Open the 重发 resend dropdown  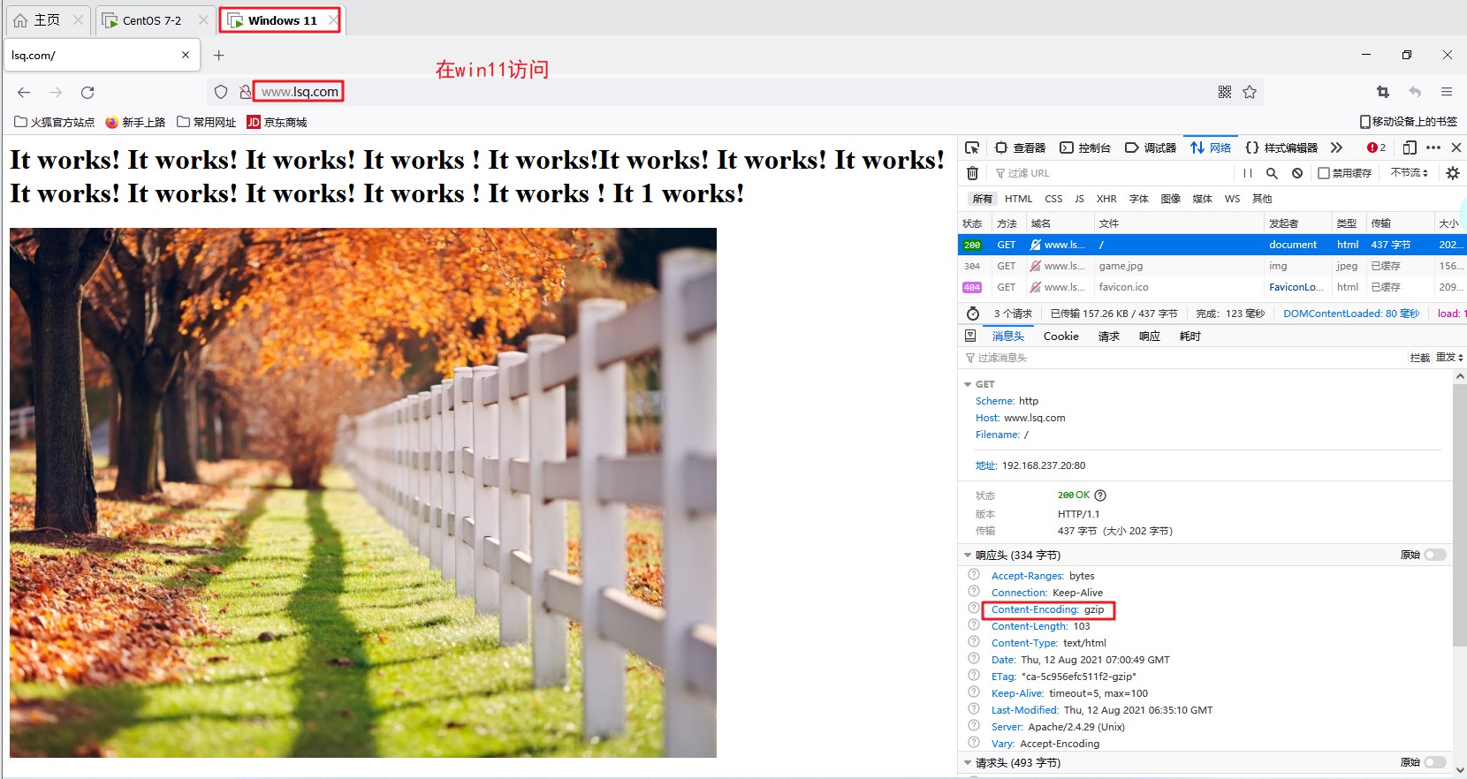[1449, 357]
